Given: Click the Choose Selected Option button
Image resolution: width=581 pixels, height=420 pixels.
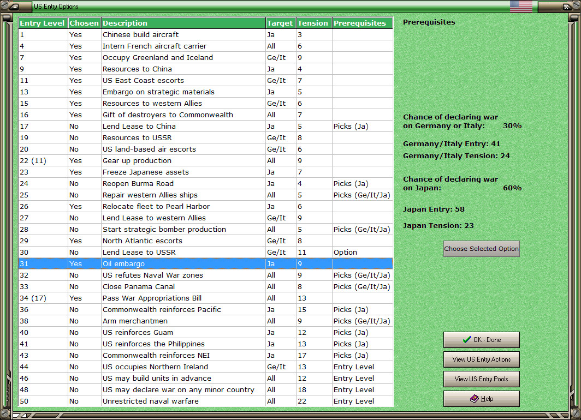Looking at the screenshot, I should click(481, 249).
